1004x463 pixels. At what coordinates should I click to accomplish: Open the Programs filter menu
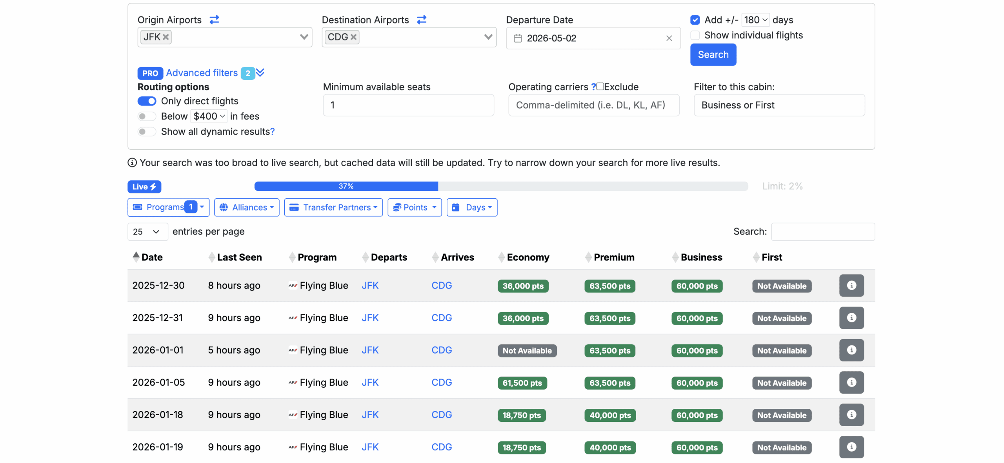click(x=168, y=207)
